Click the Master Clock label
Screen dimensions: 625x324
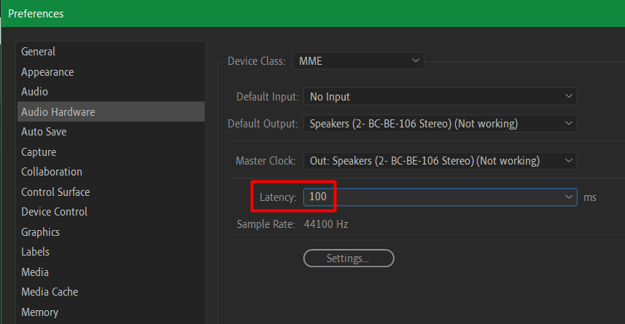point(266,161)
